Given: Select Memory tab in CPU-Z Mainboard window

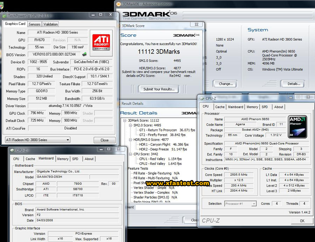Looking at the screenshot, I should tap(63, 159).
